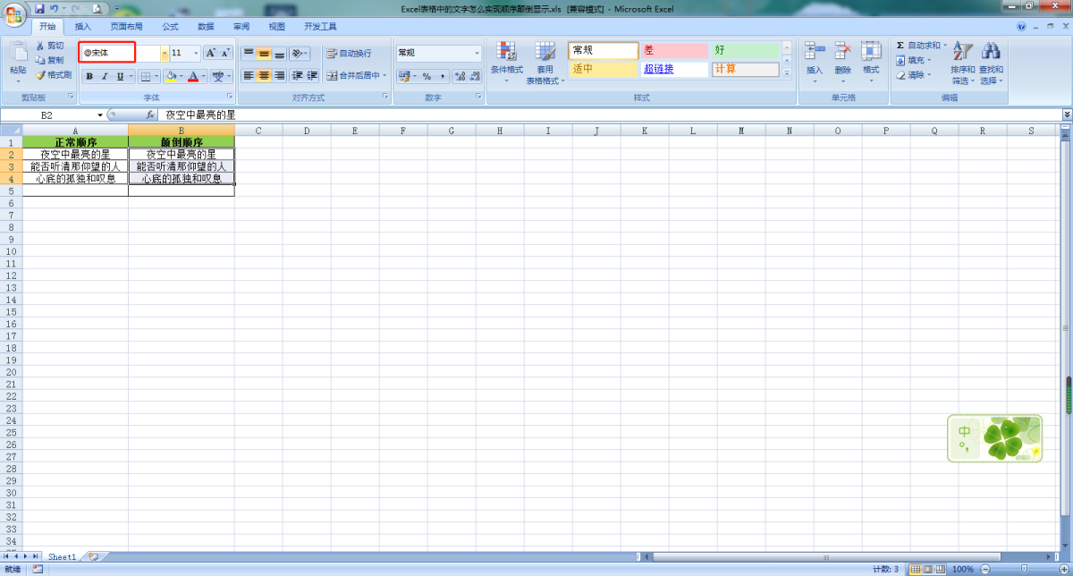
Task: Open the number format (常规) dropdown
Action: [477, 53]
